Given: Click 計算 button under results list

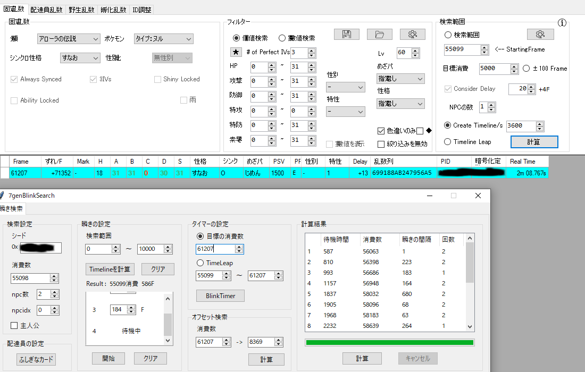Looking at the screenshot, I should (x=362, y=358).
